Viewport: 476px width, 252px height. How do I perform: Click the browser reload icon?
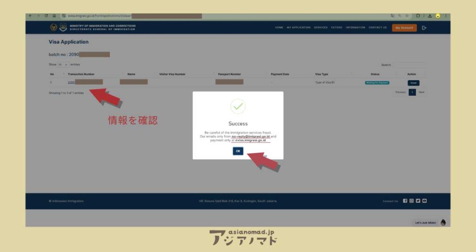click(x=46, y=16)
